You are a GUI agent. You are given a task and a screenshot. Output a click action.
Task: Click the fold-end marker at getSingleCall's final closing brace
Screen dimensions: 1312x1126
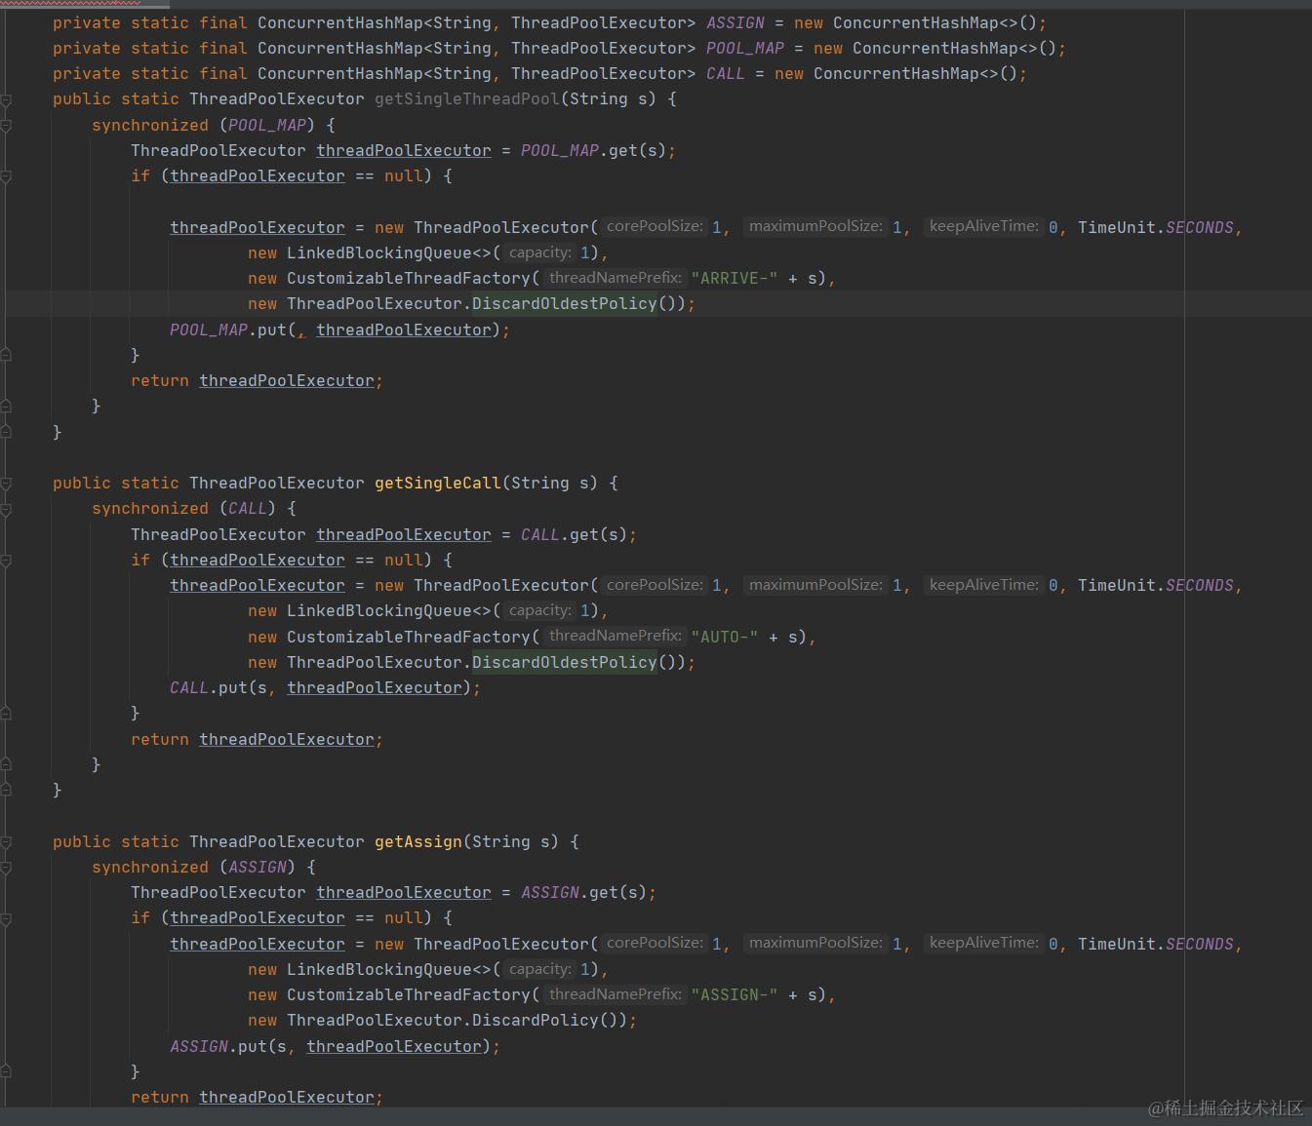6,791
